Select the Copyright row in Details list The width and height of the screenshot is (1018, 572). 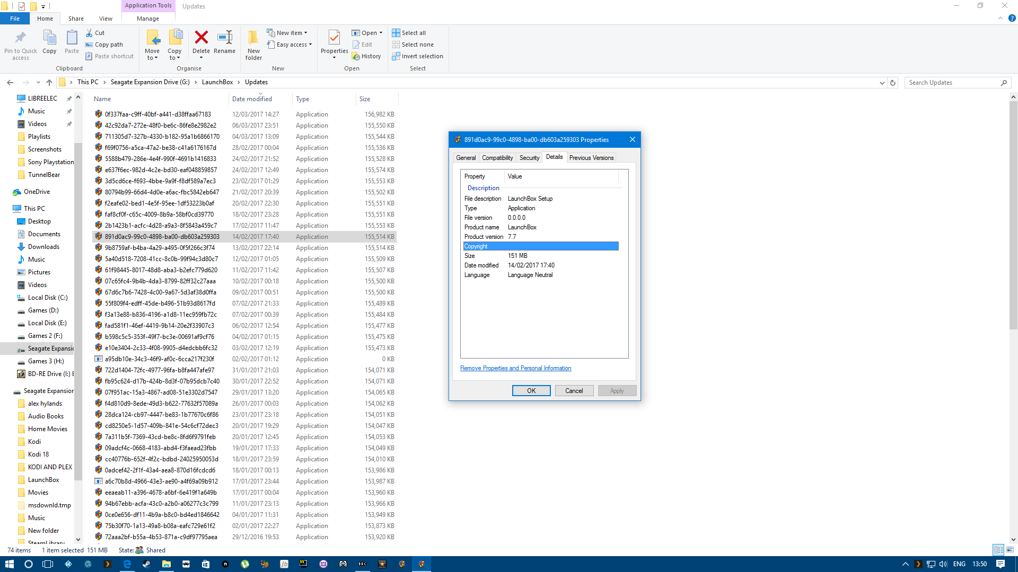541,246
